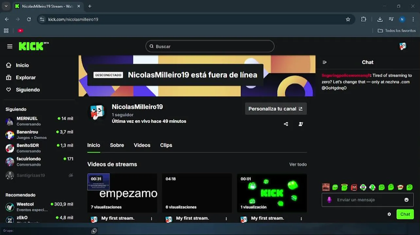Click the Recomendado section heading
Image resolution: width=420 pixels, height=235 pixels.
tap(20, 195)
